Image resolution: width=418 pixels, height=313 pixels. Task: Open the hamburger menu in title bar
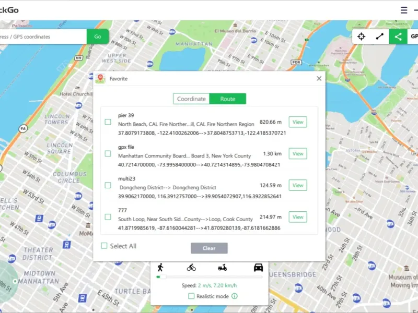(404, 10)
